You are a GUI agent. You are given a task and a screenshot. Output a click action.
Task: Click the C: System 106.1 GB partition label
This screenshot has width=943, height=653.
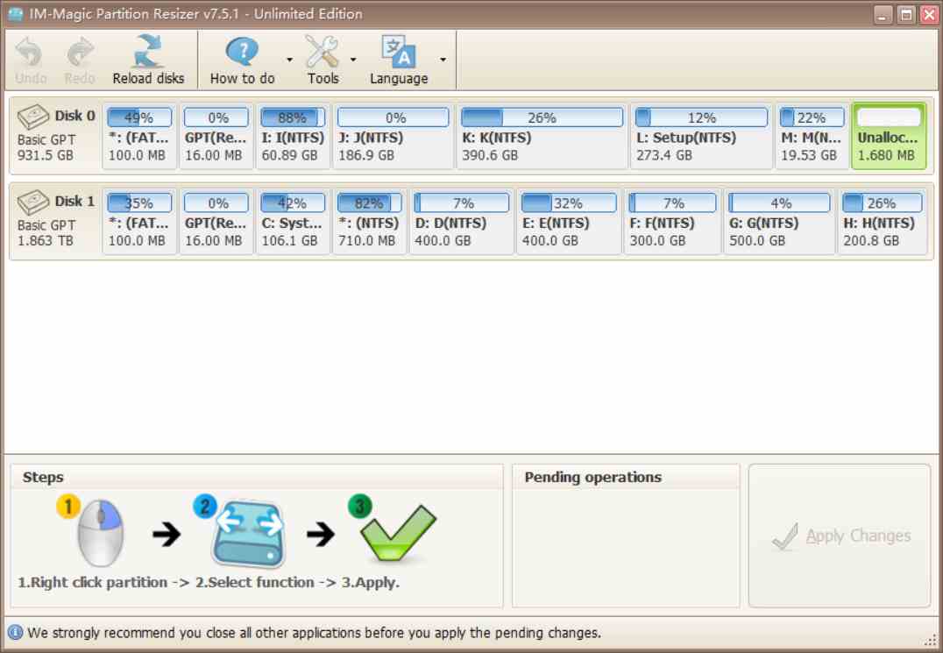click(292, 224)
